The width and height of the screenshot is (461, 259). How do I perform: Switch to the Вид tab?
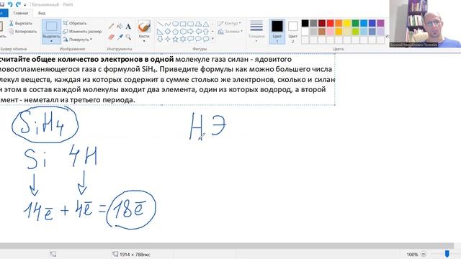(42, 13)
